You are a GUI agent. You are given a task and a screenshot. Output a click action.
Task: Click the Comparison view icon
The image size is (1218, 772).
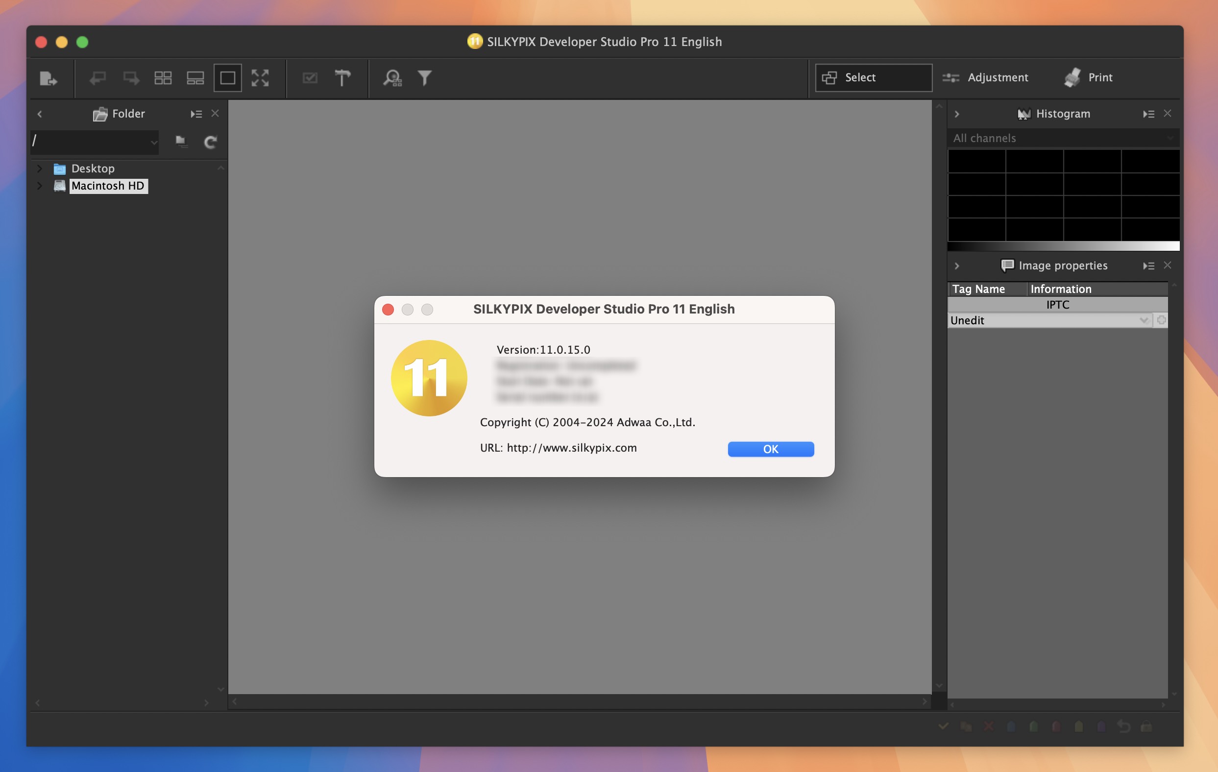[x=195, y=78]
